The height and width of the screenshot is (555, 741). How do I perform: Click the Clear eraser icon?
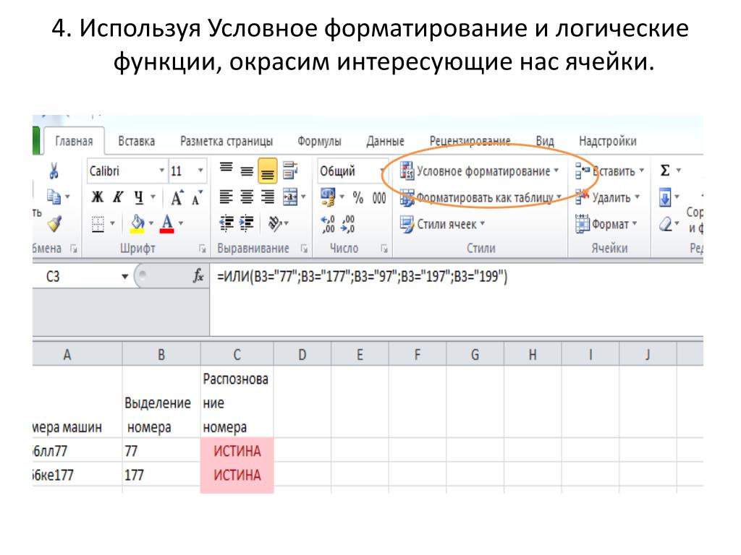(666, 224)
